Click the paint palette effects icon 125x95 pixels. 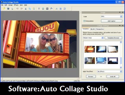tap(51, 9)
